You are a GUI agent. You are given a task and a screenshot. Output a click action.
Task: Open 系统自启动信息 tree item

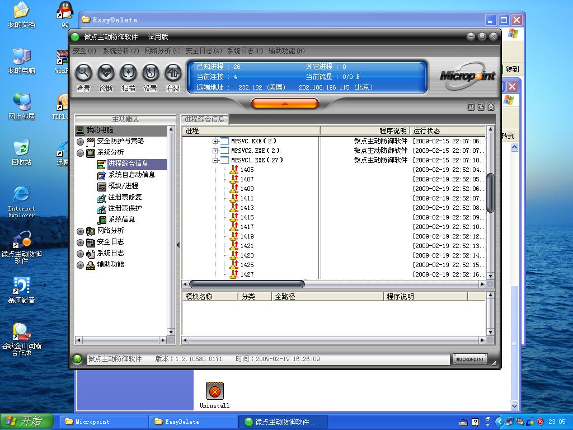coord(131,175)
